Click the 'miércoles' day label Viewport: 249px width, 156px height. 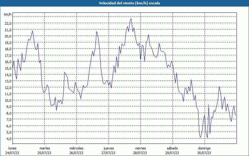point(76,148)
